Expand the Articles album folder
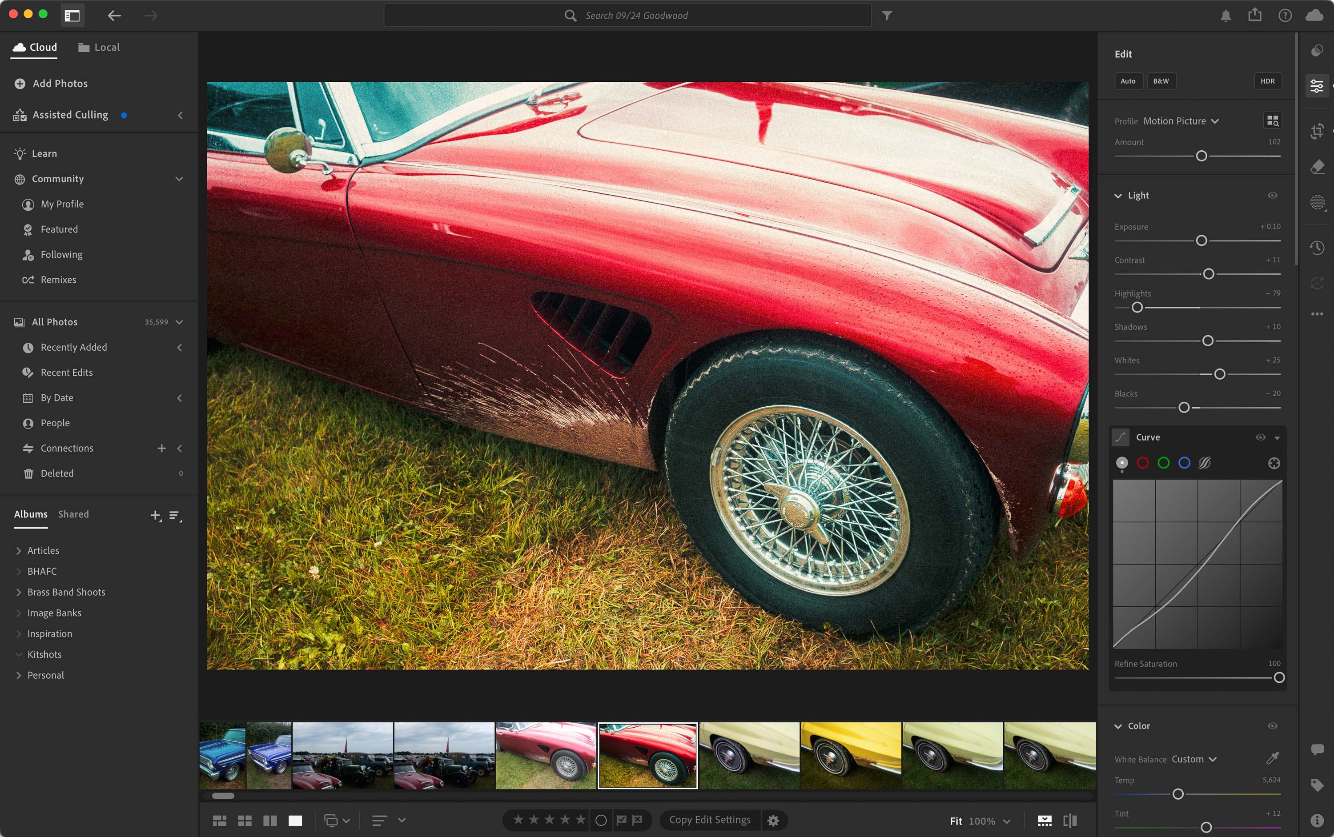The width and height of the screenshot is (1334, 837). (19, 551)
